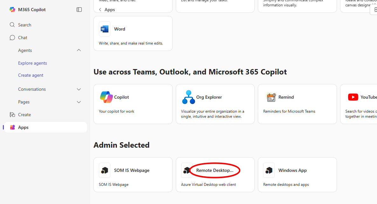This screenshot has height=204, width=377.
Task: Select the Apps icon in sidebar
Action: coord(12,127)
